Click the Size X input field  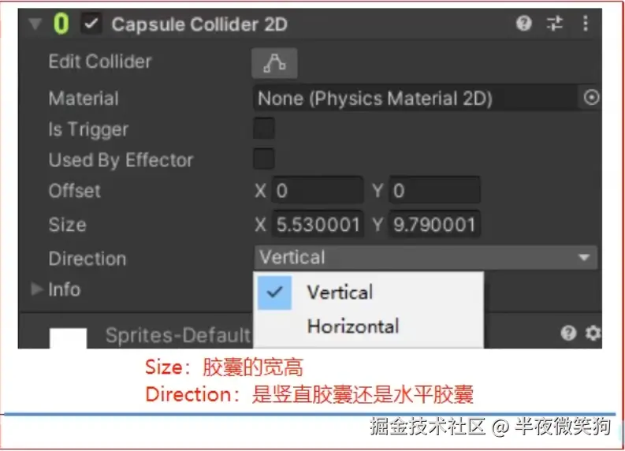pyautogui.click(x=318, y=225)
